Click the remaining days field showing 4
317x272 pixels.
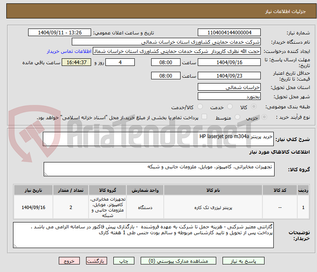coord(120,62)
